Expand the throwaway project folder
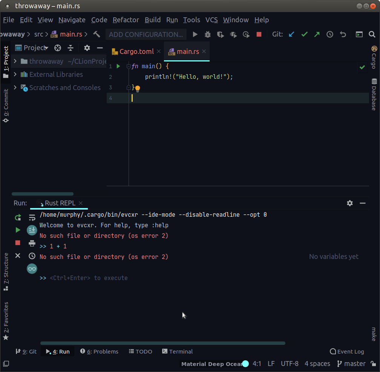This screenshot has width=380, height=372. pyautogui.click(x=15, y=61)
